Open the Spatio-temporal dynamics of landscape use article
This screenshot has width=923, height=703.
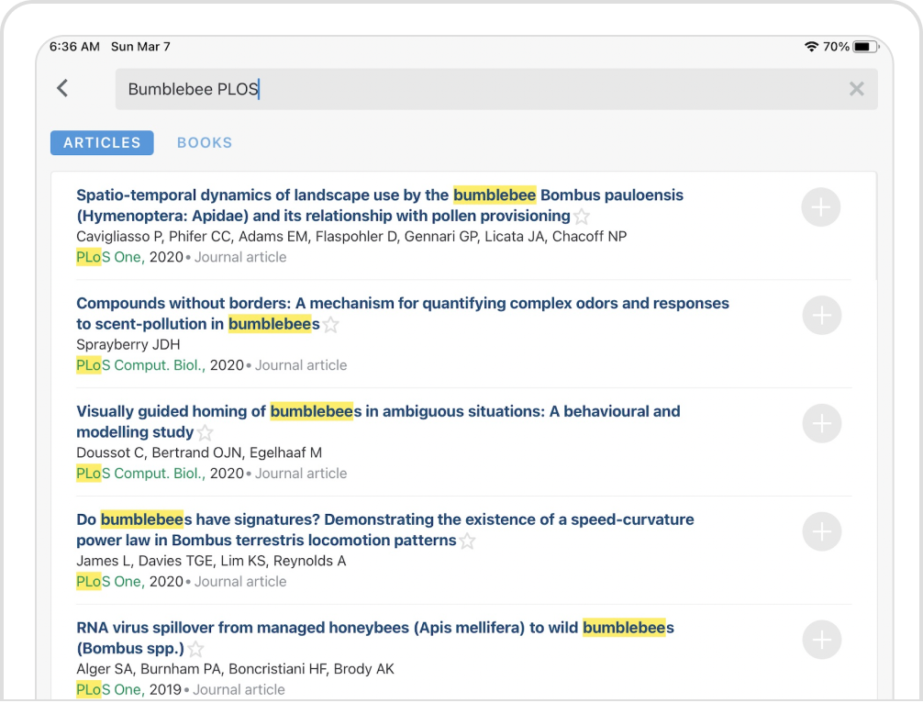click(380, 205)
